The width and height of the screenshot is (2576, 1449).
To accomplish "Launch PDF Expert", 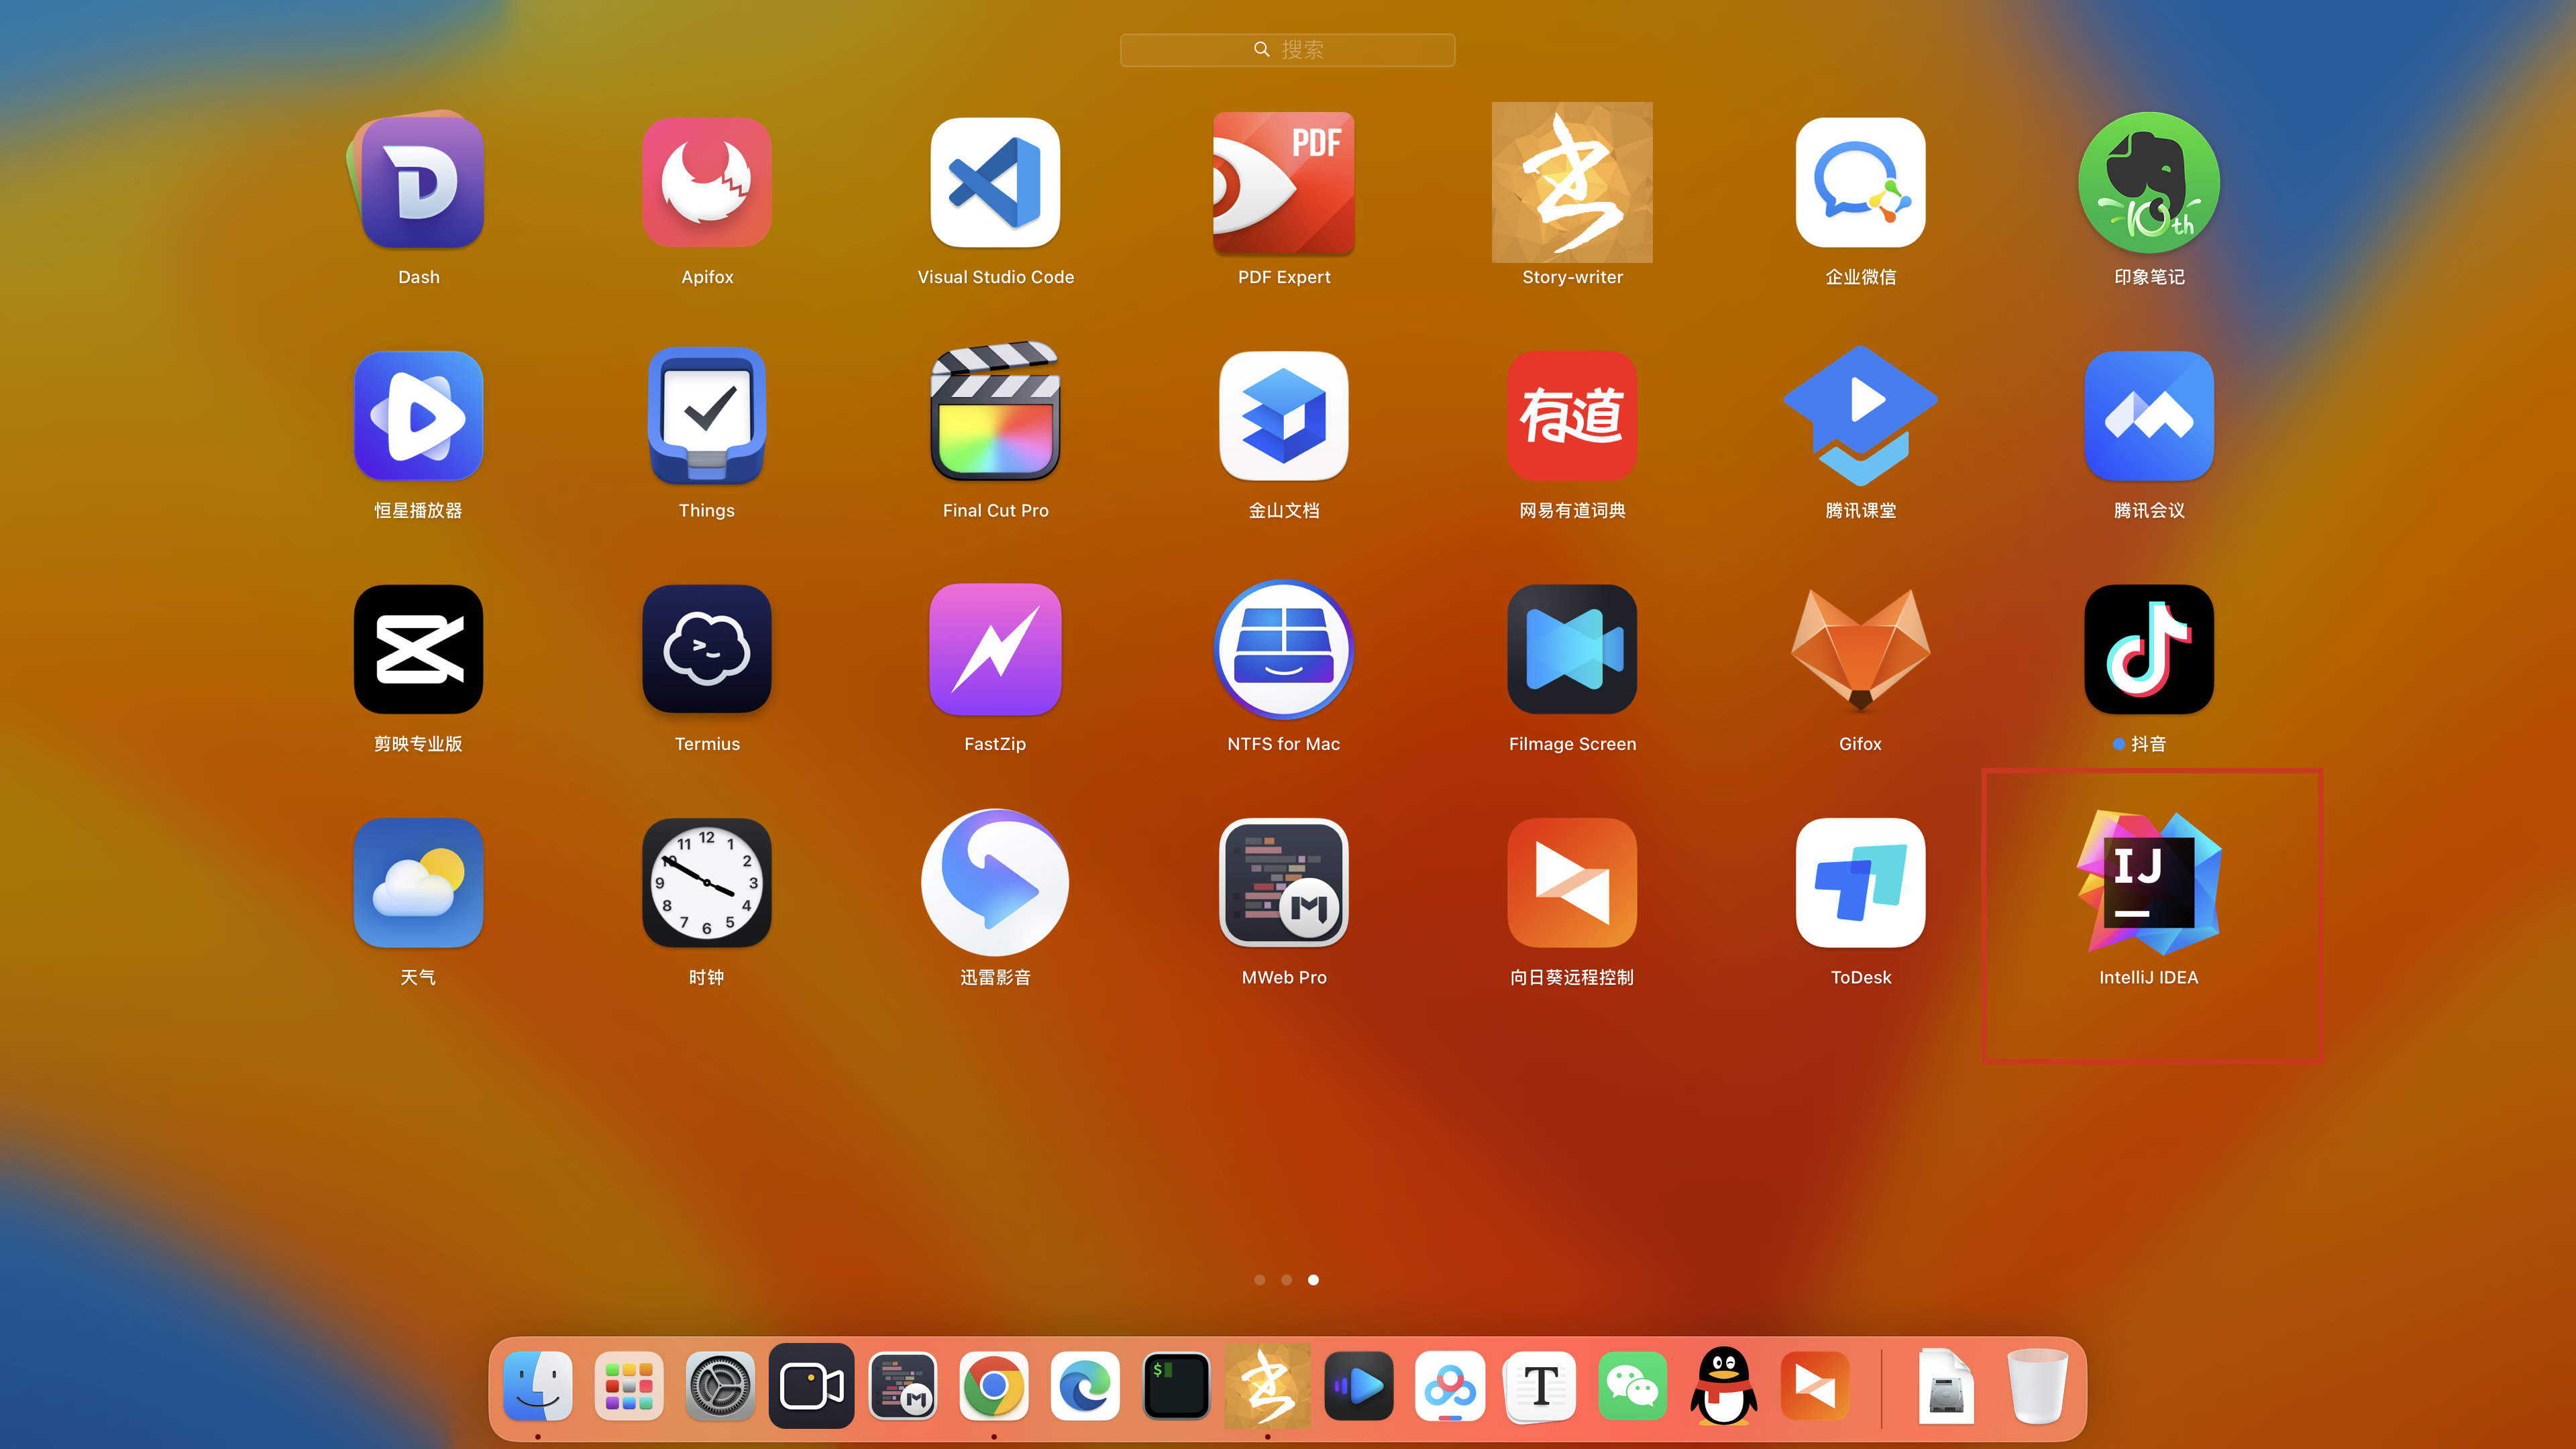I will tap(1284, 182).
